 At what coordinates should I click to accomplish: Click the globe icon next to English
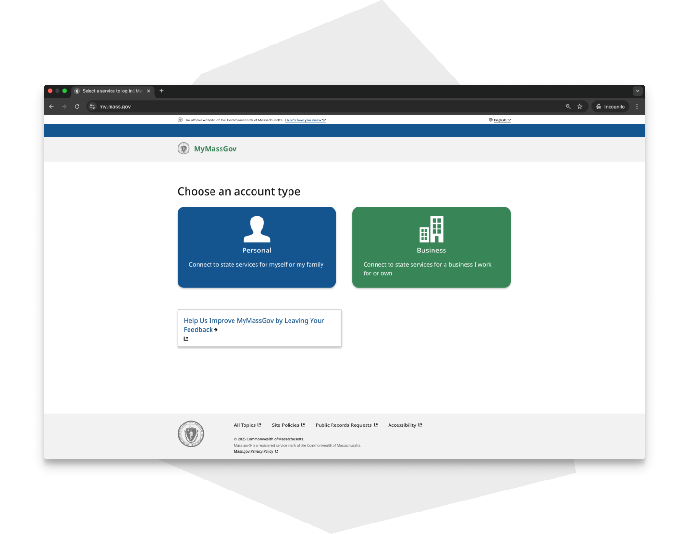point(490,120)
